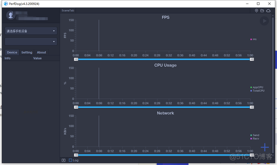Image resolution: width=277 pixels, height=165 pixels.
Task: Start recording with the play button
Action: coord(264,21)
